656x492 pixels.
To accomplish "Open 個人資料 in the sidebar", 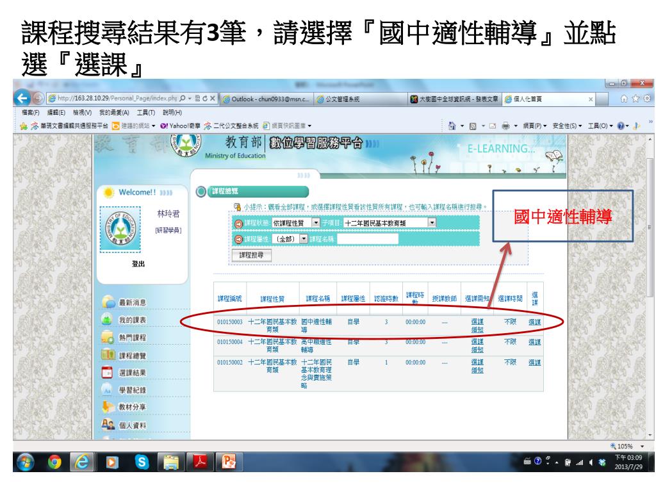I will pos(132,425).
